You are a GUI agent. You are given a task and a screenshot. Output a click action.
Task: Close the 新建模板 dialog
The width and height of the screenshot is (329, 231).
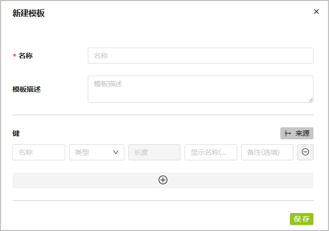coord(316,12)
